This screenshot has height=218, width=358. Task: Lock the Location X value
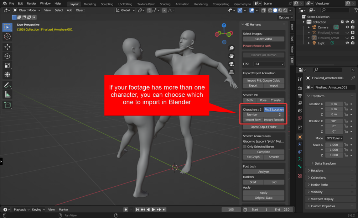tap(346, 104)
